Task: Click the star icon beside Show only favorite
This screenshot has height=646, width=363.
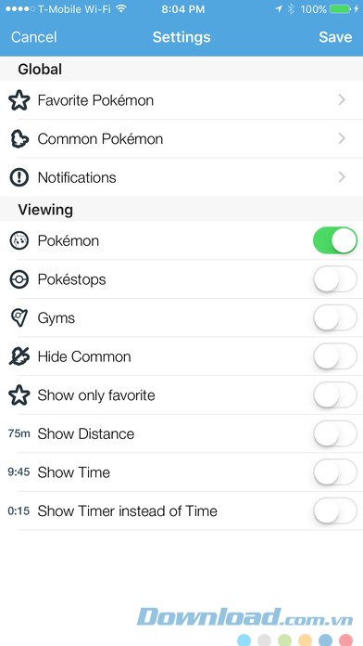Action: [x=19, y=395]
